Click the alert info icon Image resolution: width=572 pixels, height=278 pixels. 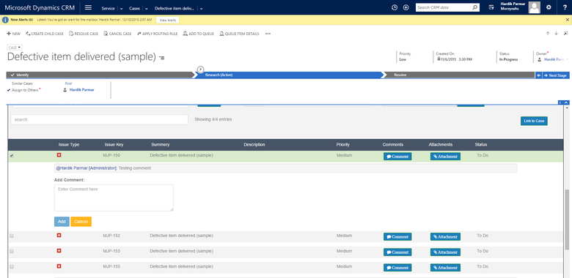point(5,20)
